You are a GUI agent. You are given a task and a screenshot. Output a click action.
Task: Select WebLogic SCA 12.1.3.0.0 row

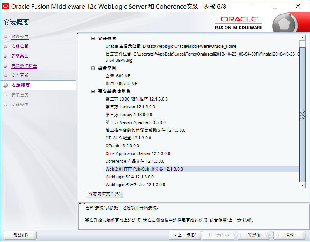pyautogui.click(x=130, y=177)
